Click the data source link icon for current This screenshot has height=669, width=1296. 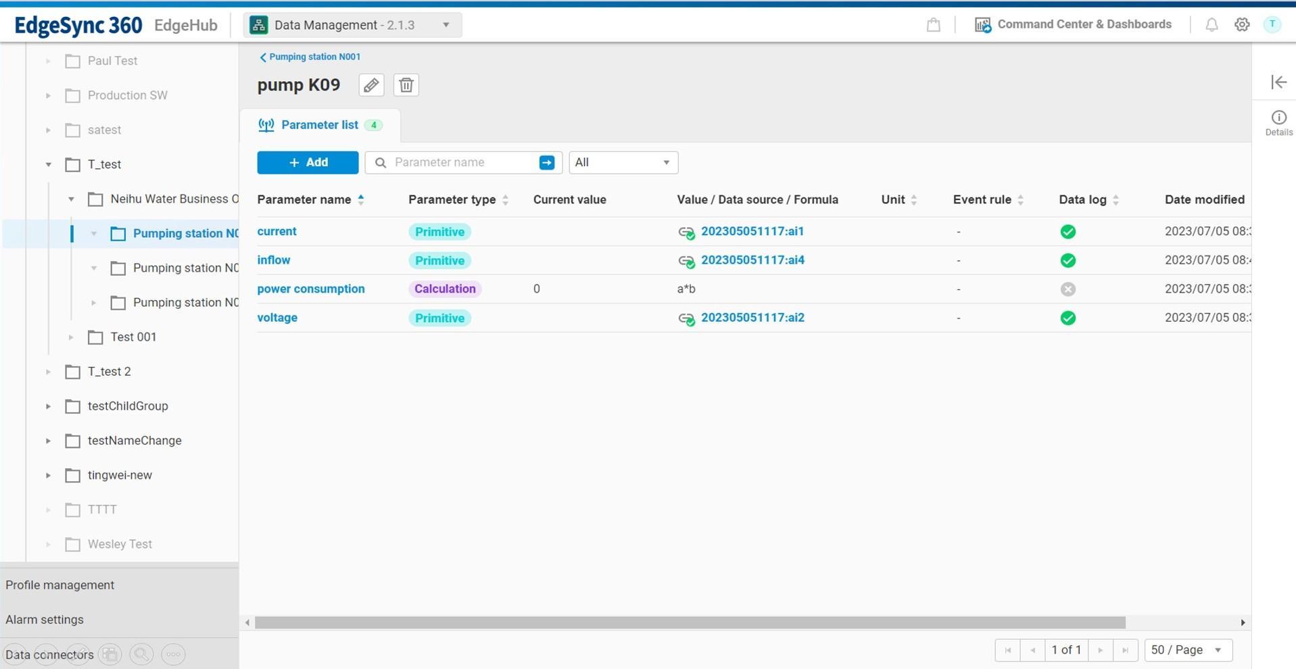686,232
